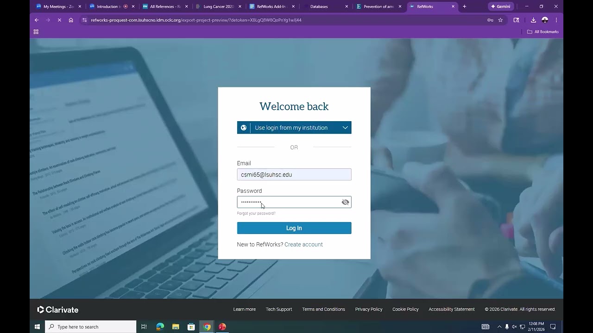Viewport: 593px width, 333px height.
Task: Open the Chrome profile avatar
Action: (x=545, y=20)
